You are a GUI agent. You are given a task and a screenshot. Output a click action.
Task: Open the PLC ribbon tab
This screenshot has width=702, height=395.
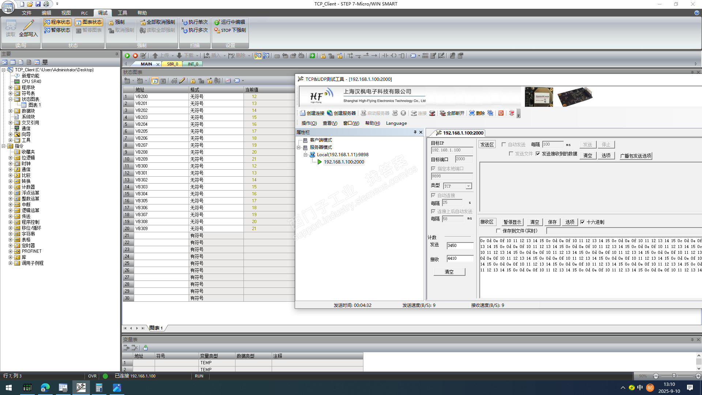click(x=84, y=13)
